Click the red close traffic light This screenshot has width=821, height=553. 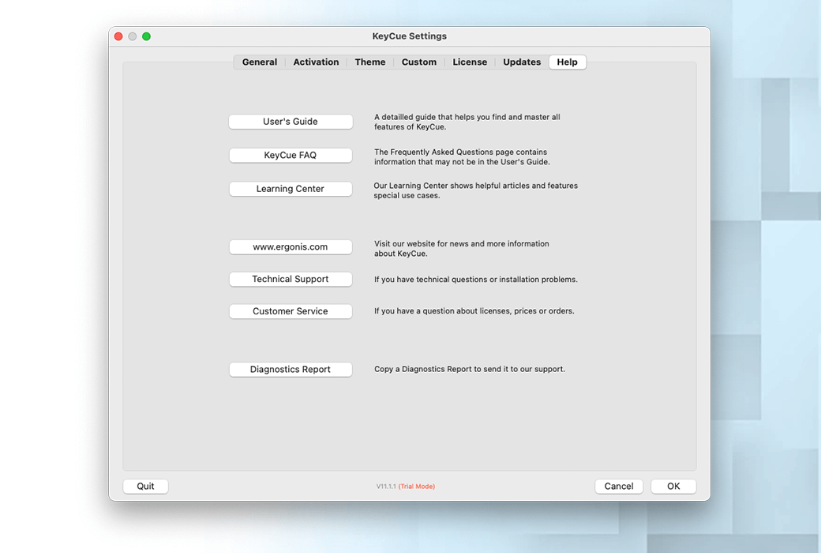point(118,36)
